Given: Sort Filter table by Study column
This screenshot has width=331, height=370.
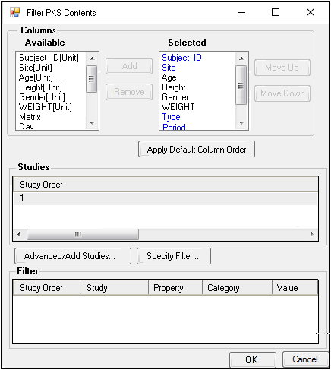Looking at the screenshot, I should tap(114, 288).
